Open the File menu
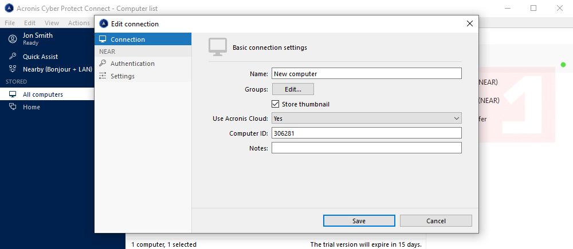The image size is (573, 249). [x=11, y=23]
